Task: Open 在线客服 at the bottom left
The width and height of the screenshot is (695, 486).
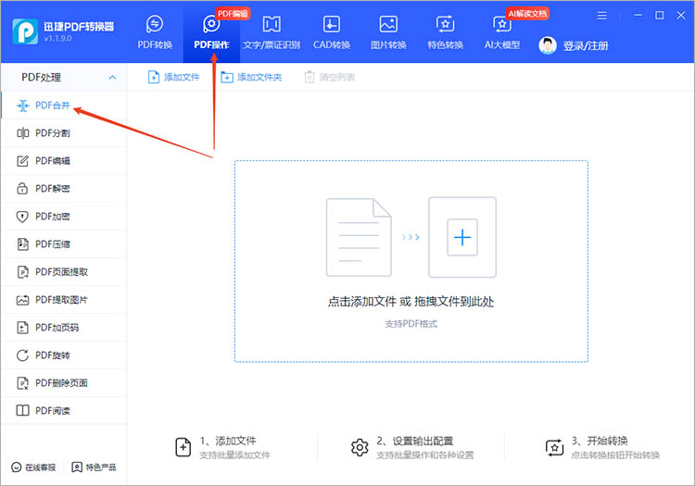Action: (x=33, y=467)
